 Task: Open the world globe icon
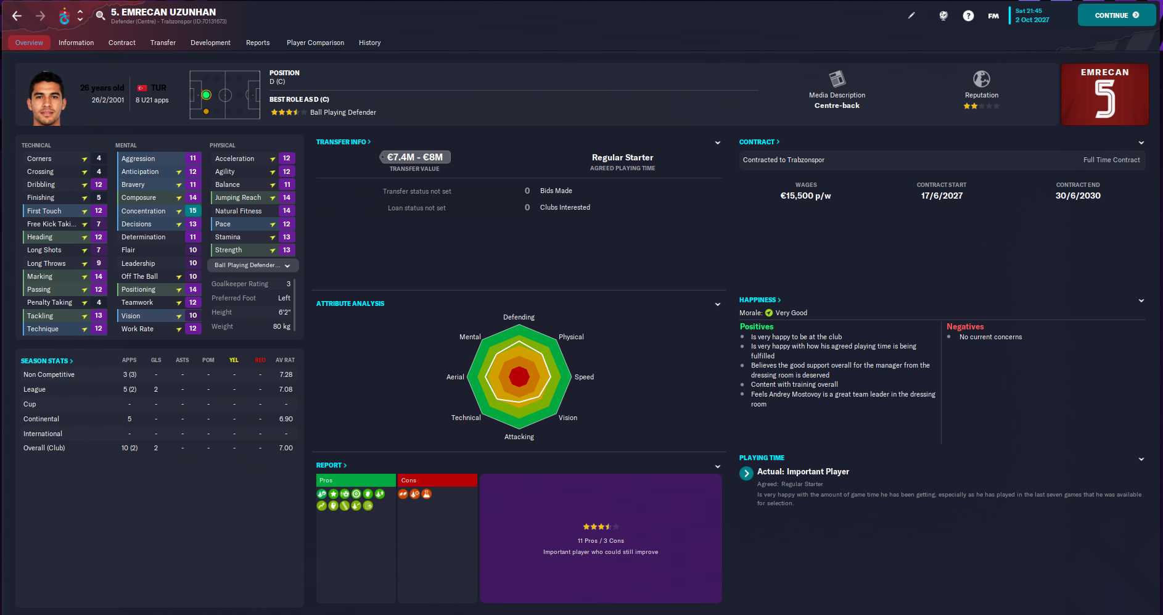943,17
